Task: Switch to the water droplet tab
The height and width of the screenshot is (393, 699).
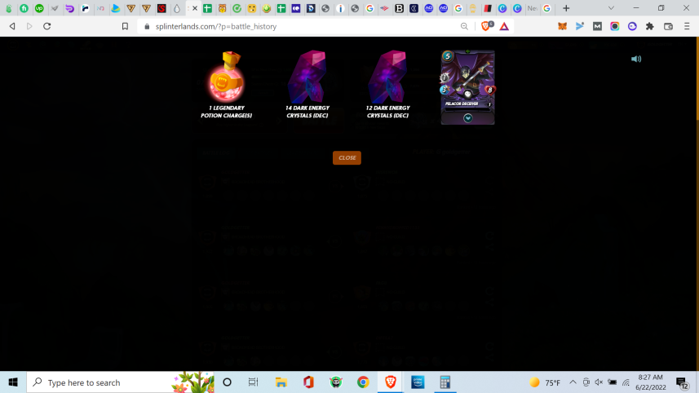Action: point(177,8)
